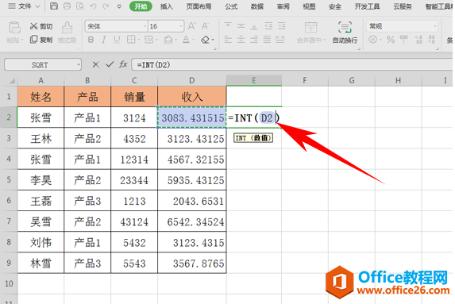Decrease font size with A- icon
The height and width of the screenshot is (304, 455).
pos(205,26)
